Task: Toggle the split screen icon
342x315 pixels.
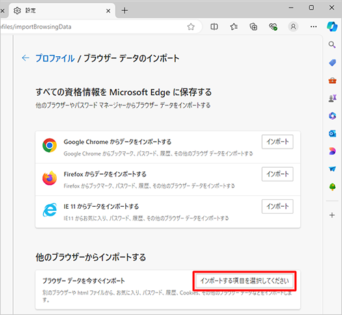Action: (214, 27)
